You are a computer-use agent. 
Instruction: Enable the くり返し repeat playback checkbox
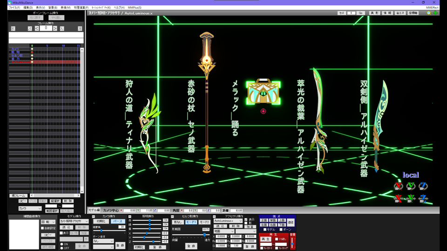click(277, 239)
